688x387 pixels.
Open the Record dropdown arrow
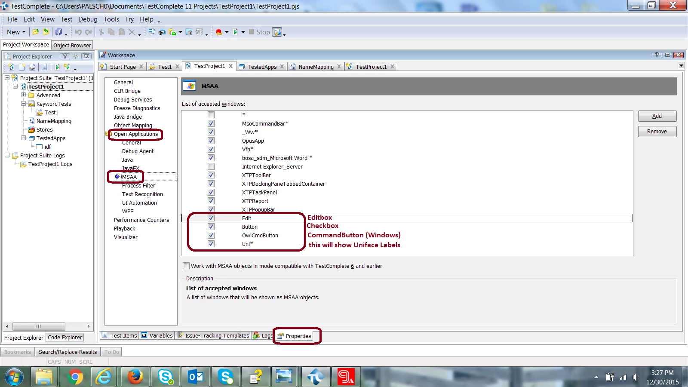point(227,32)
